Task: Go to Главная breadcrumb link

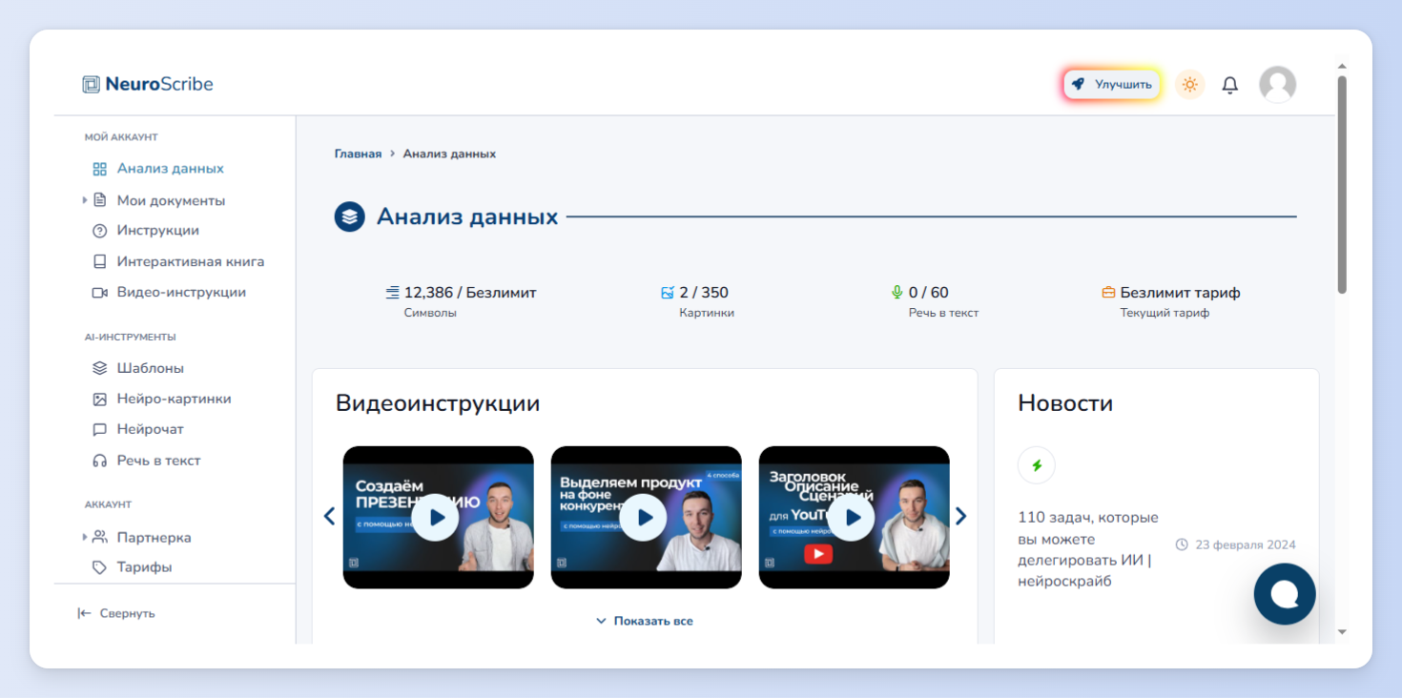Action: (358, 154)
